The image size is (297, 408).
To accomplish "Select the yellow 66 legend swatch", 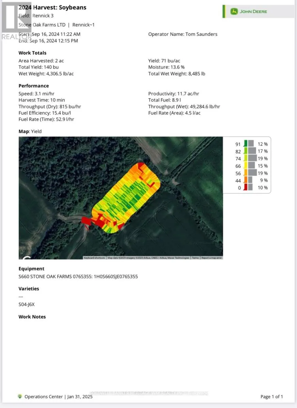I will coord(245,166).
